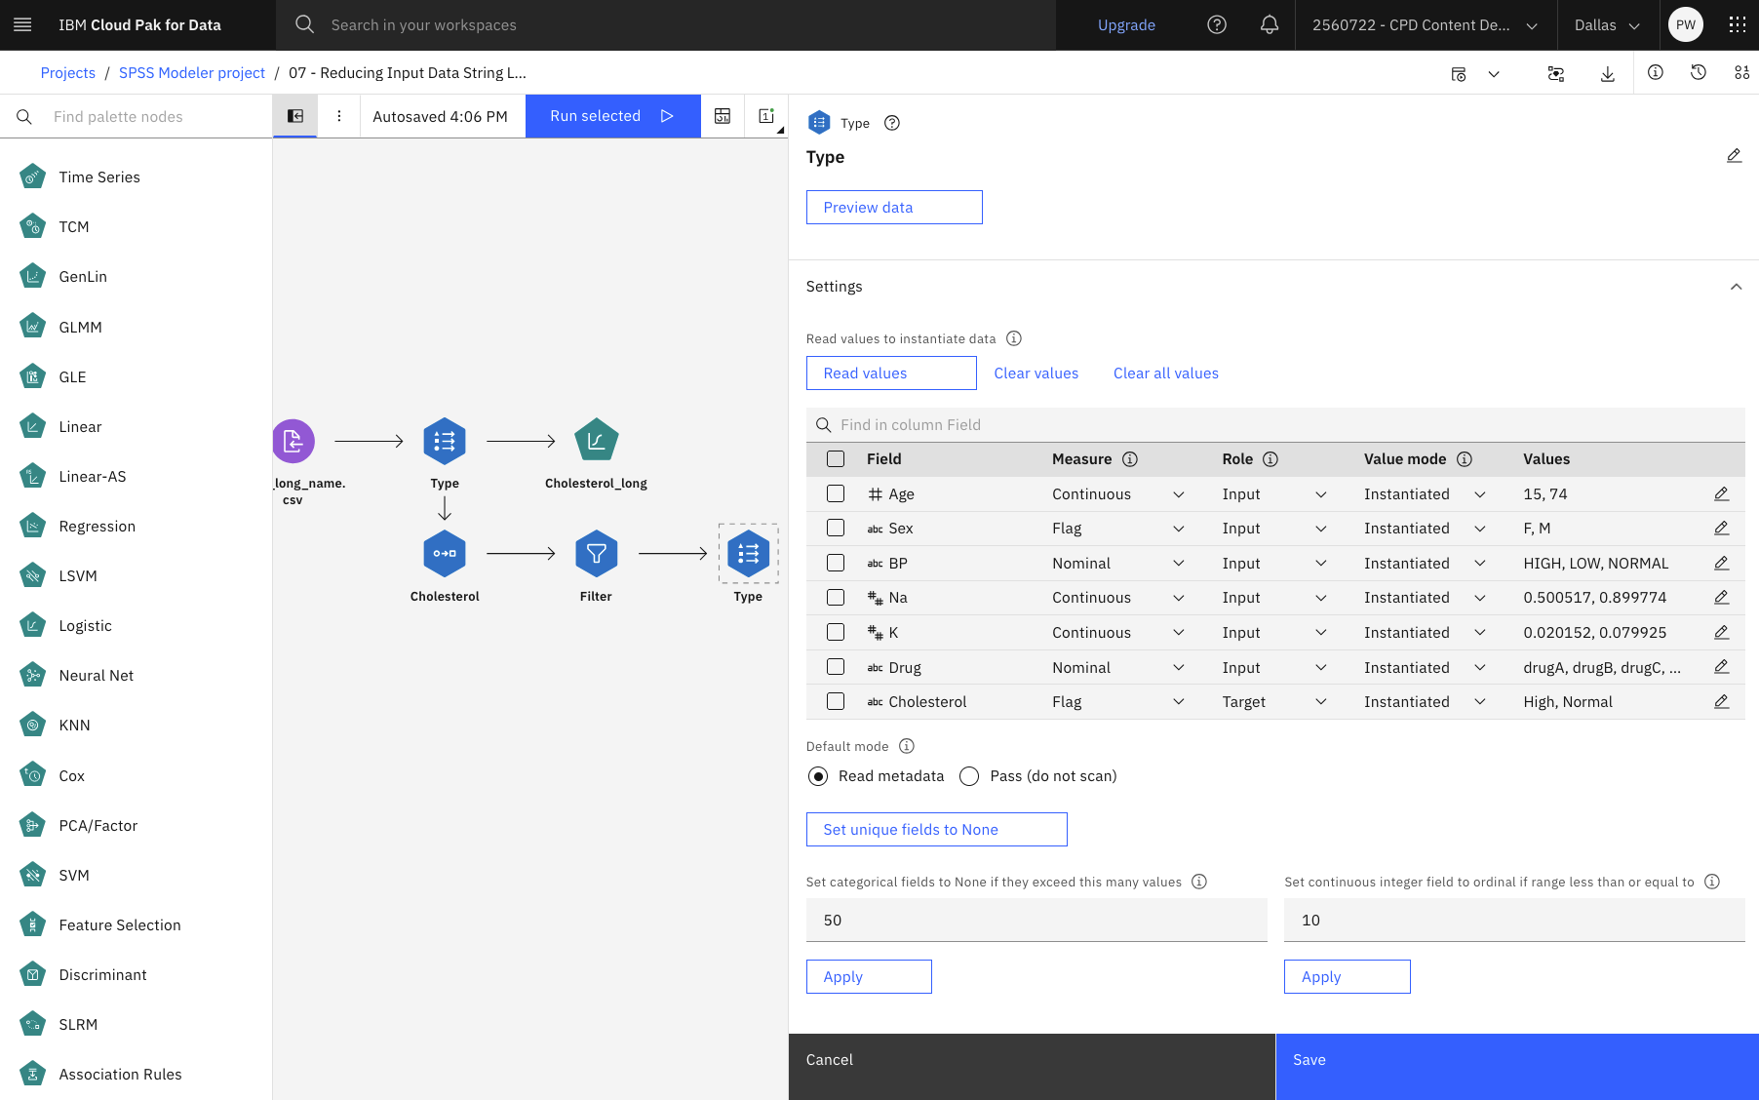Image resolution: width=1759 pixels, height=1100 pixels.
Task: Show info for the Measure column
Action: [1130, 459]
